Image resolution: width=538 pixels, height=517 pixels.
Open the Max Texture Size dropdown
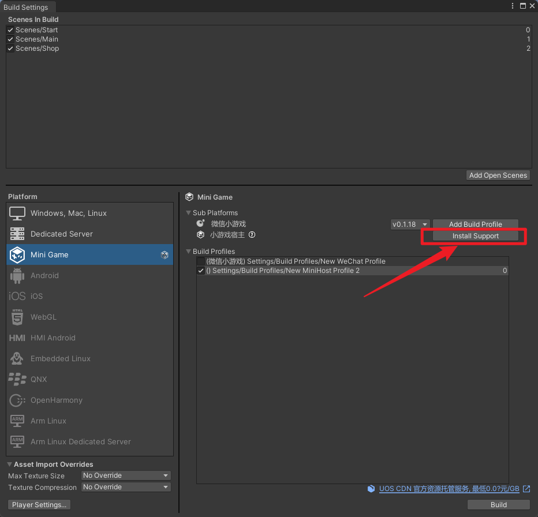(126, 475)
